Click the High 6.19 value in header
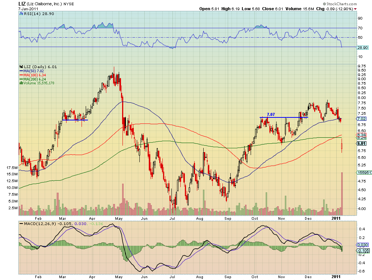The height and width of the screenshot is (280, 372). [x=231, y=9]
